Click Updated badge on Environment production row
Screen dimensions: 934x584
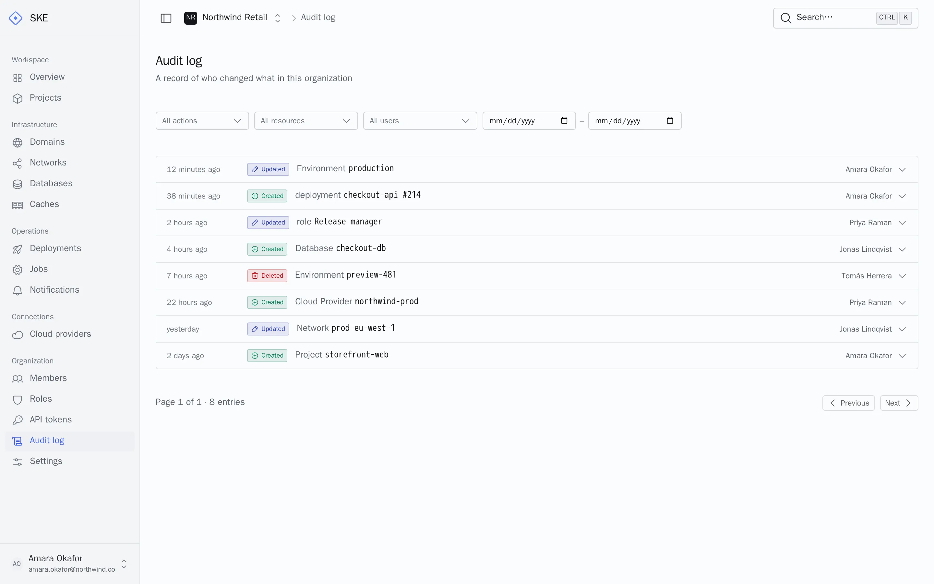pos(268,170)
